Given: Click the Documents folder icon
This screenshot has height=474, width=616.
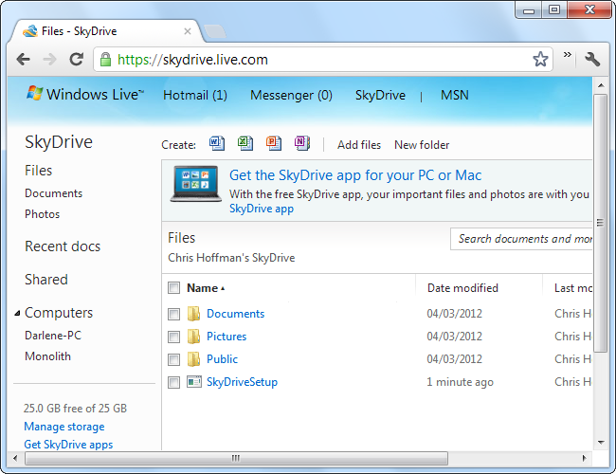Looking at the screenshot, I should pyautogui.click(x=193, y=314).
